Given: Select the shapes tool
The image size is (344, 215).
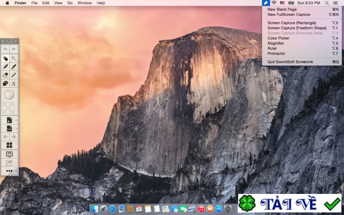Looking at the screenshot, I should pos(6,83).
